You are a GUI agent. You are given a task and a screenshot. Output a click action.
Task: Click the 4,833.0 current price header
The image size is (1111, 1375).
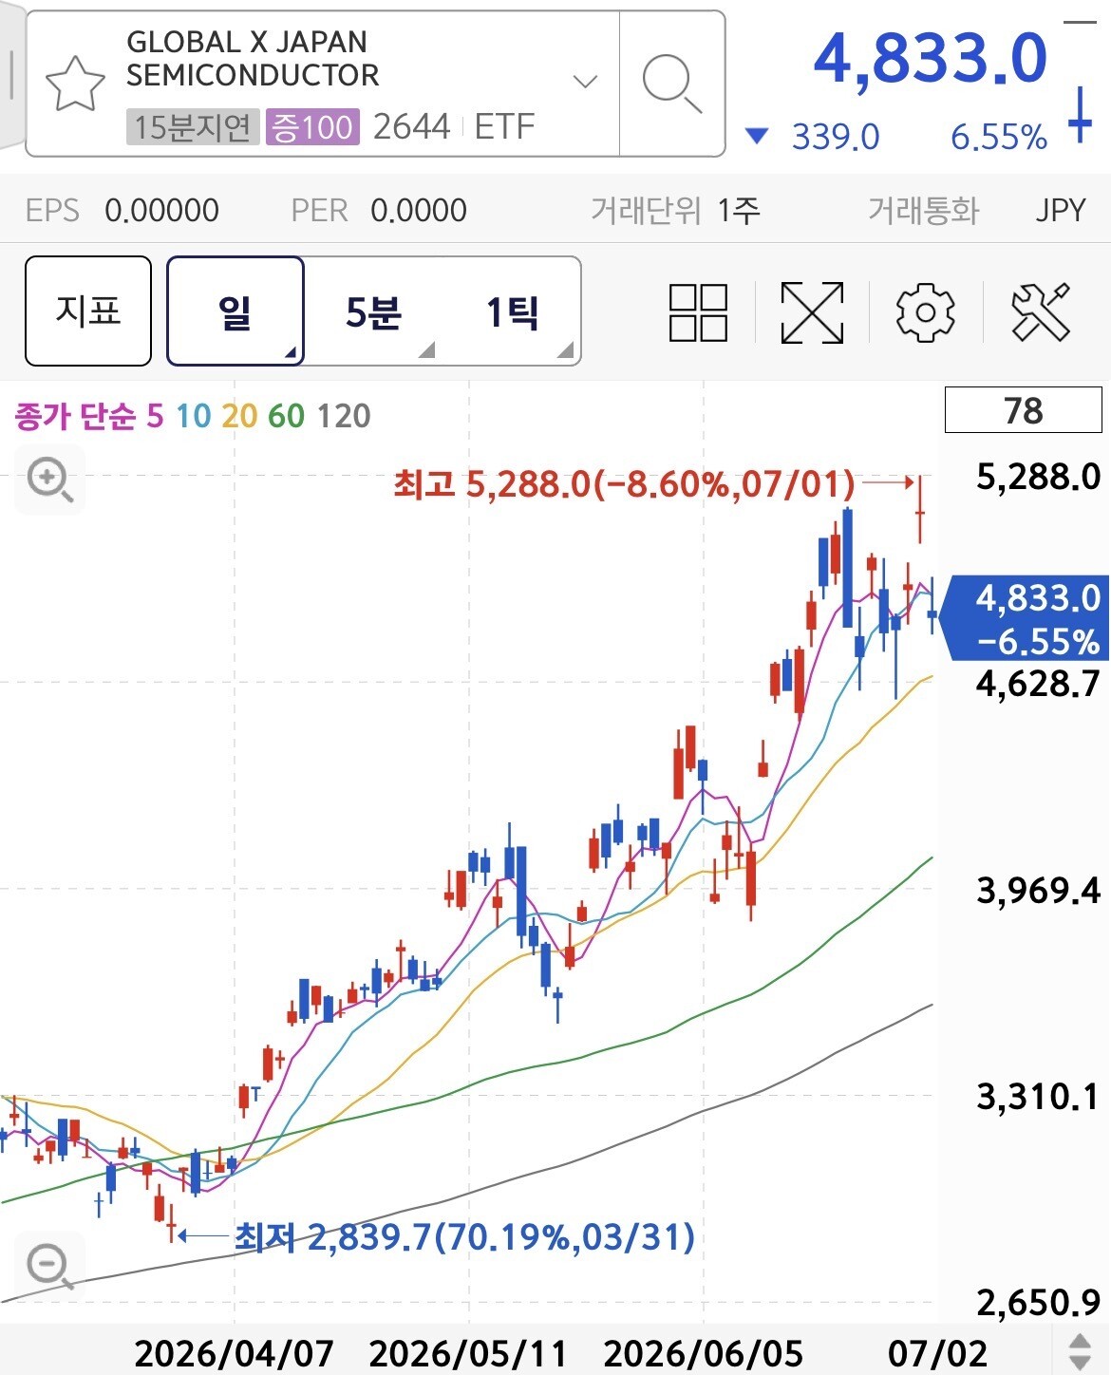(930, 59)
